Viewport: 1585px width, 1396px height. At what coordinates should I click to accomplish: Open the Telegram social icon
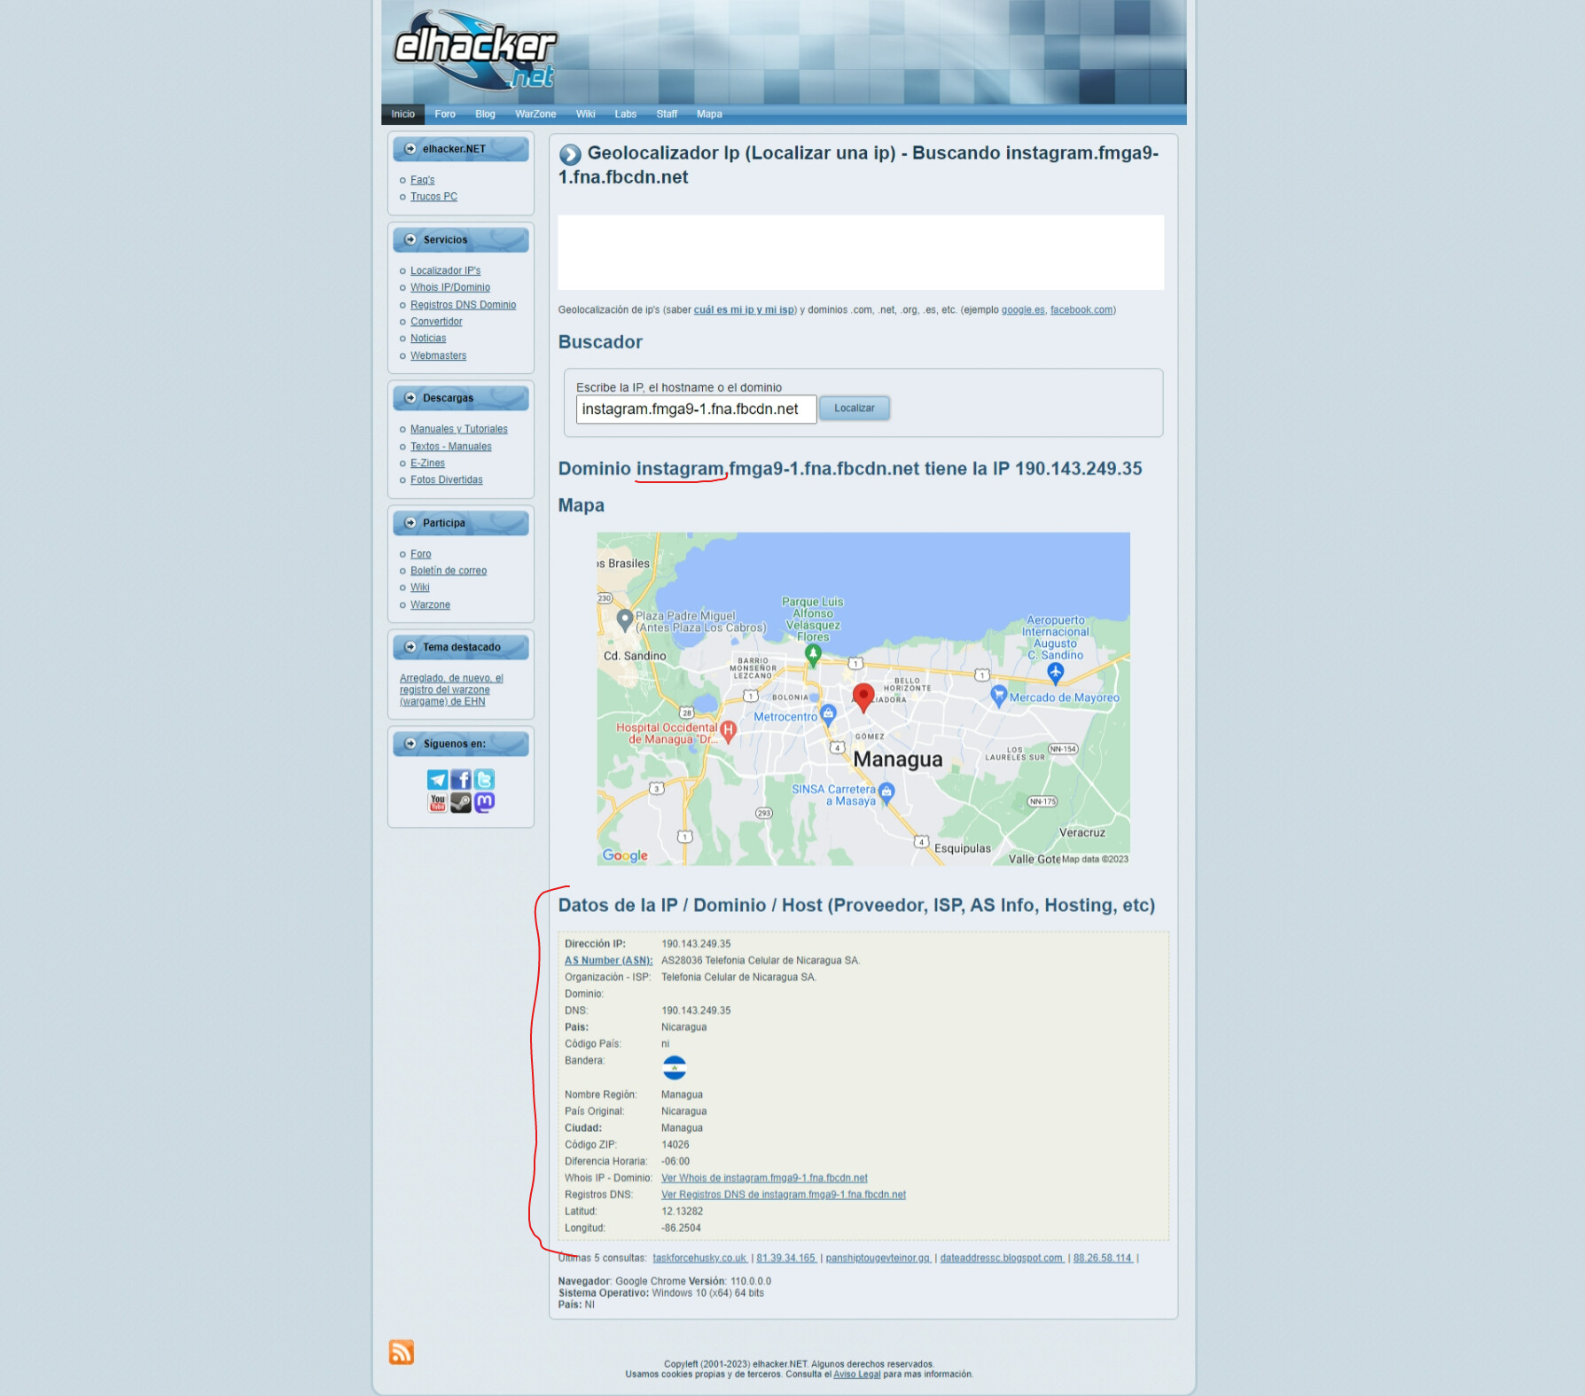coord(437,780)
